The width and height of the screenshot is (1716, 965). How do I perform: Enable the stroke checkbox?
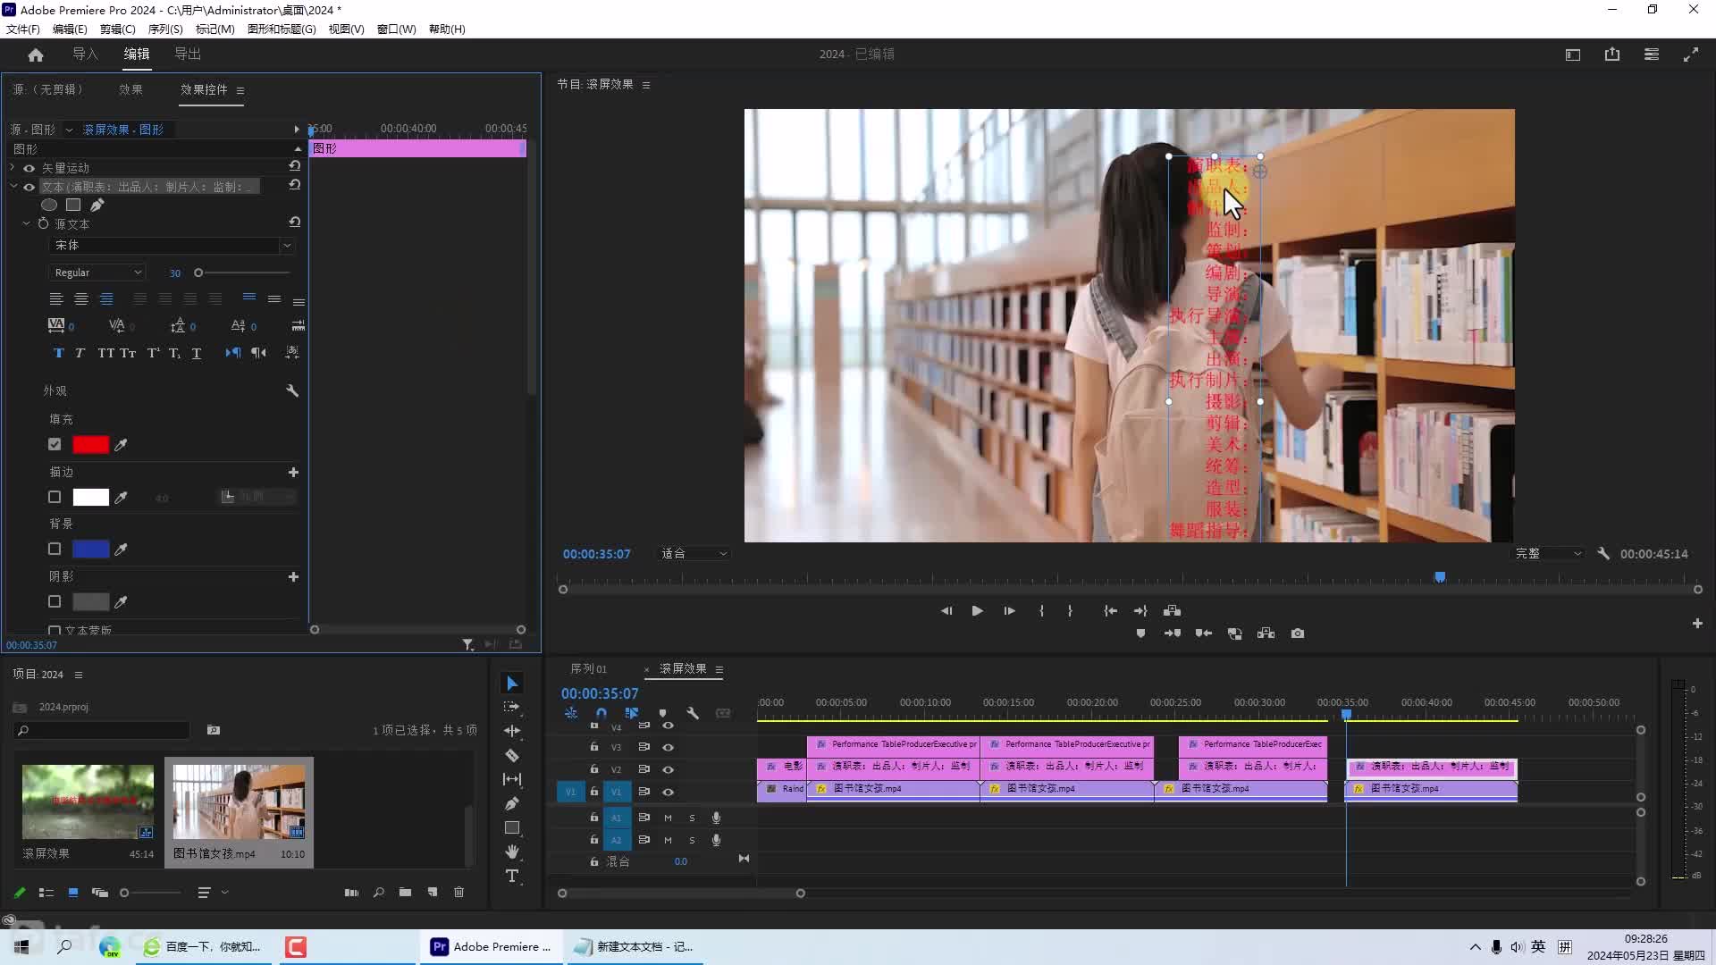click(x=55, y=497)
